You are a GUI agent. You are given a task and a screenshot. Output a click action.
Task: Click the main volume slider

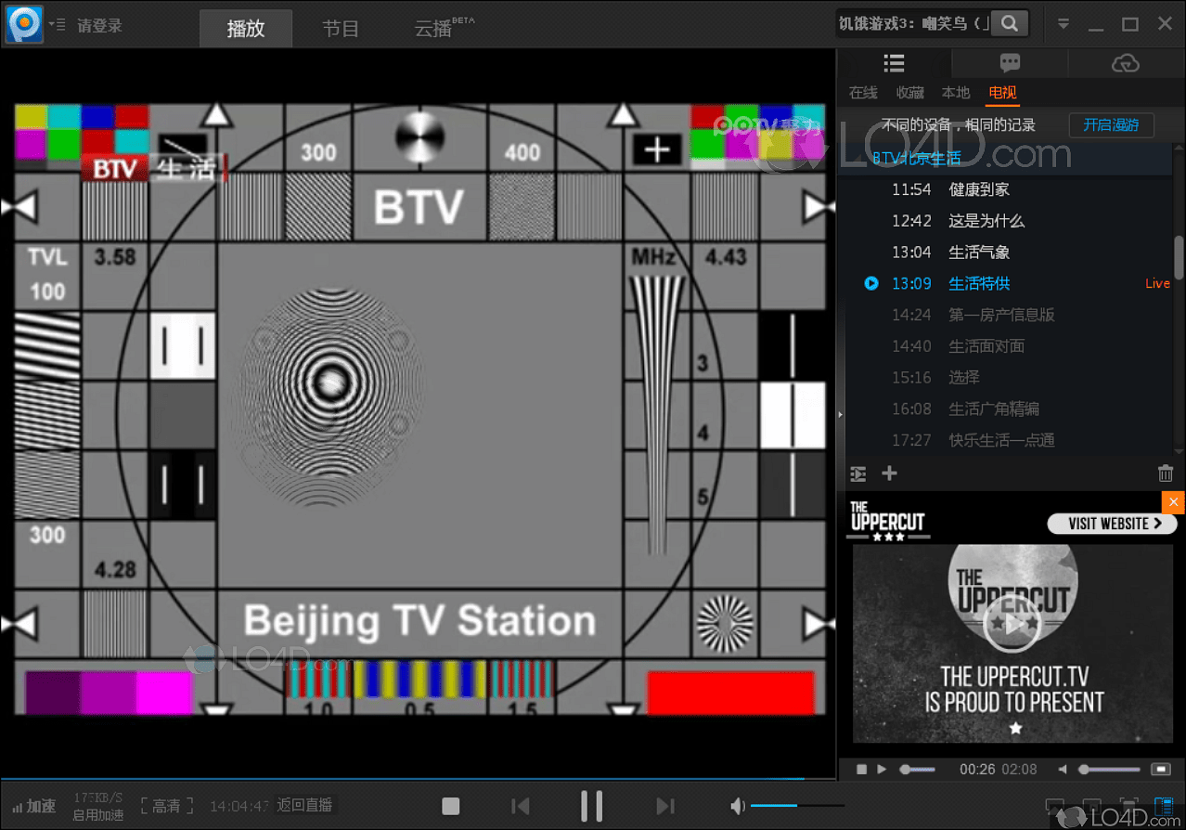(797, 806)
